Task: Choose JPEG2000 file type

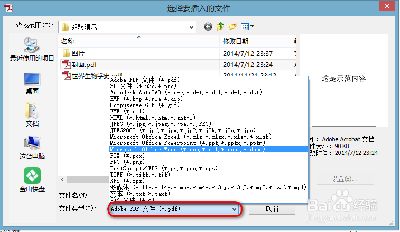Action: pos(208,130)
